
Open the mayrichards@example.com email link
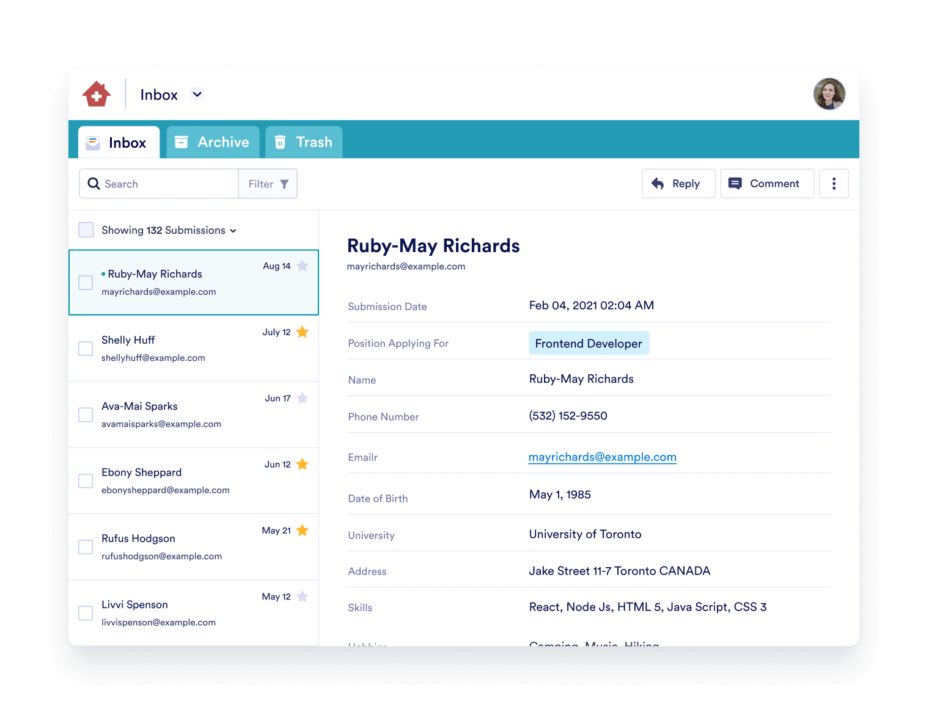click(x=602, y=457)
